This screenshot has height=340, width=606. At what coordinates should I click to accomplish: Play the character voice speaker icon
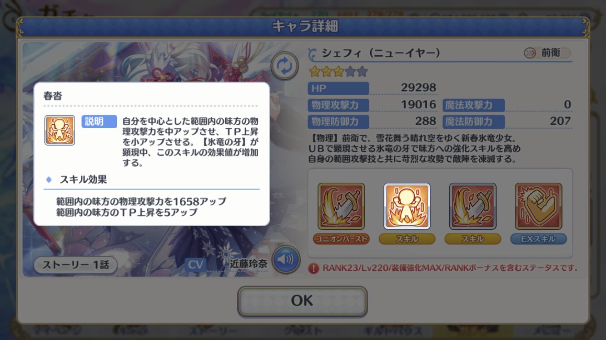(x=286, y=260)
